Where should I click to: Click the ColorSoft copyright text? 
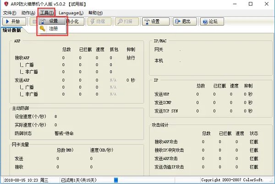point(236,180)
